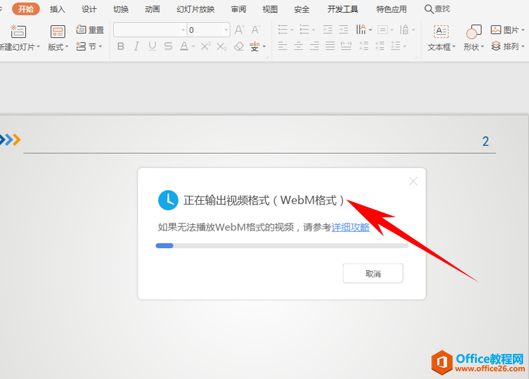Expand the Layout (版式) dropdown
The width and height of the screenshot is (529, 379).
(x=57, y=46)
